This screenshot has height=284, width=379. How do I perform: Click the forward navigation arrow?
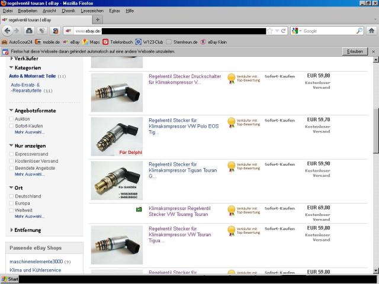[17, 31]
